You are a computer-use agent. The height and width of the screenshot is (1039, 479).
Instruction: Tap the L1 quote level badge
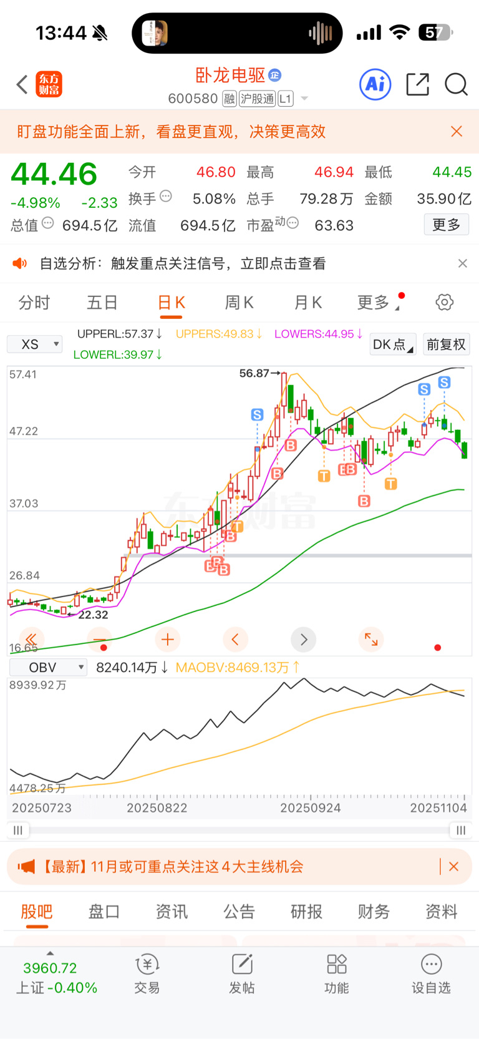click(x=285, y=99)
